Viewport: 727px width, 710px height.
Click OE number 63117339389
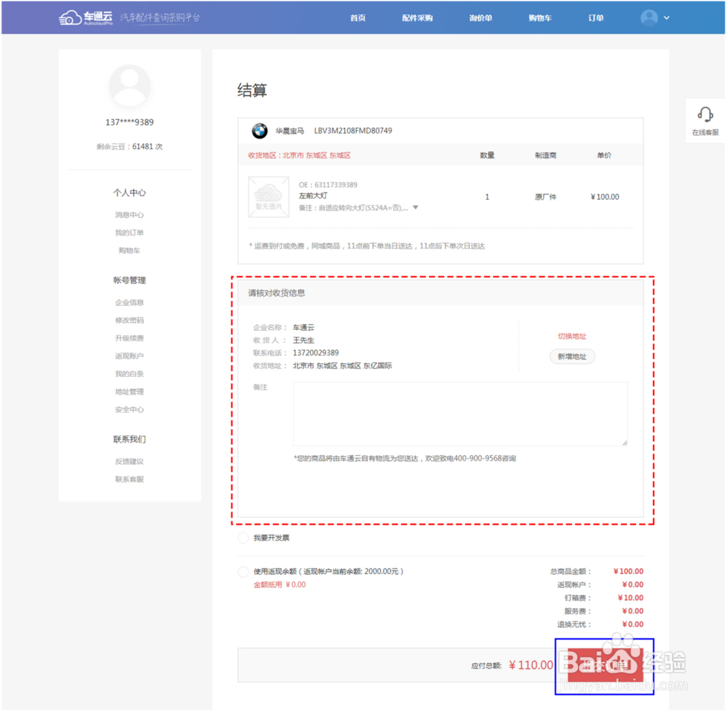click(x=336, y=185)
